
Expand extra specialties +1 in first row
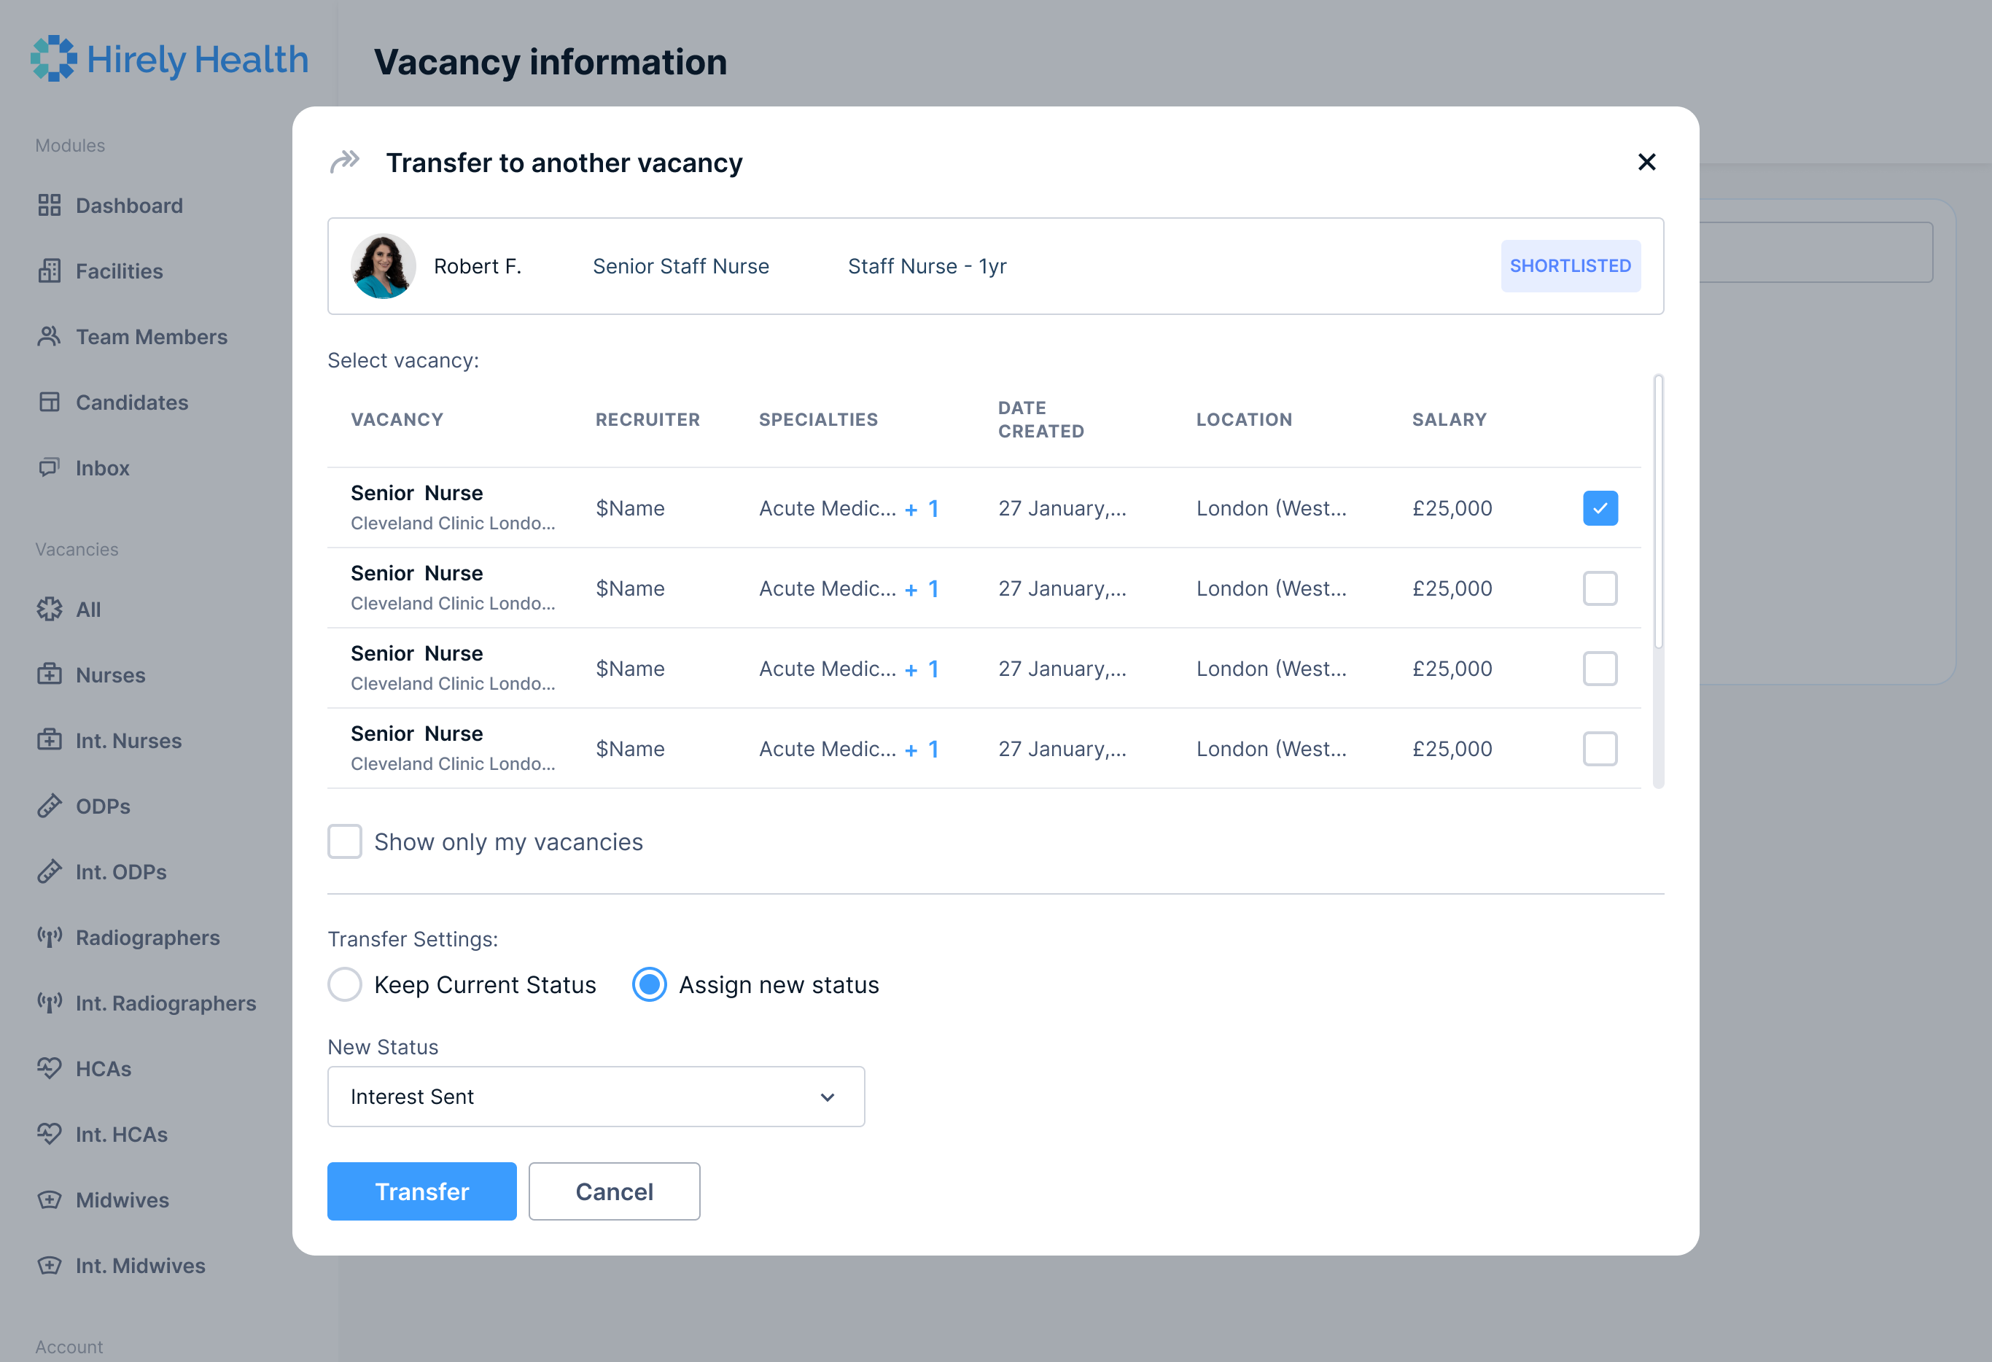[922, 509]
